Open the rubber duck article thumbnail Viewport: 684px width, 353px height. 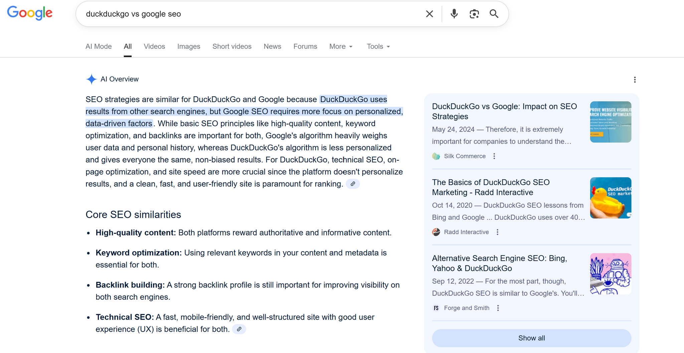point(610,198)
